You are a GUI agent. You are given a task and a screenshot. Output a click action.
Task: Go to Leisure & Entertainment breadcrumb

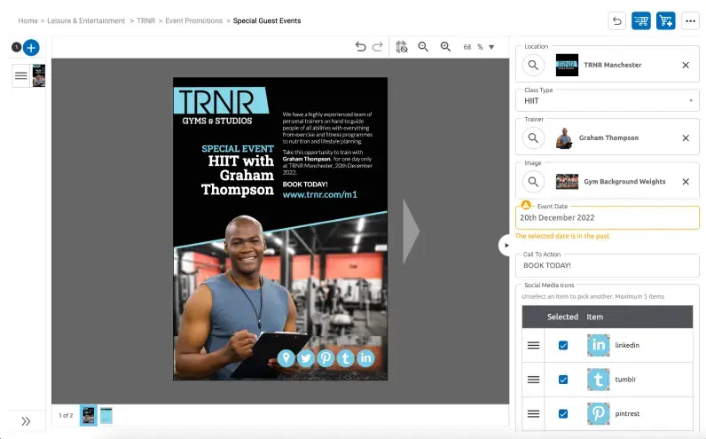86,20
